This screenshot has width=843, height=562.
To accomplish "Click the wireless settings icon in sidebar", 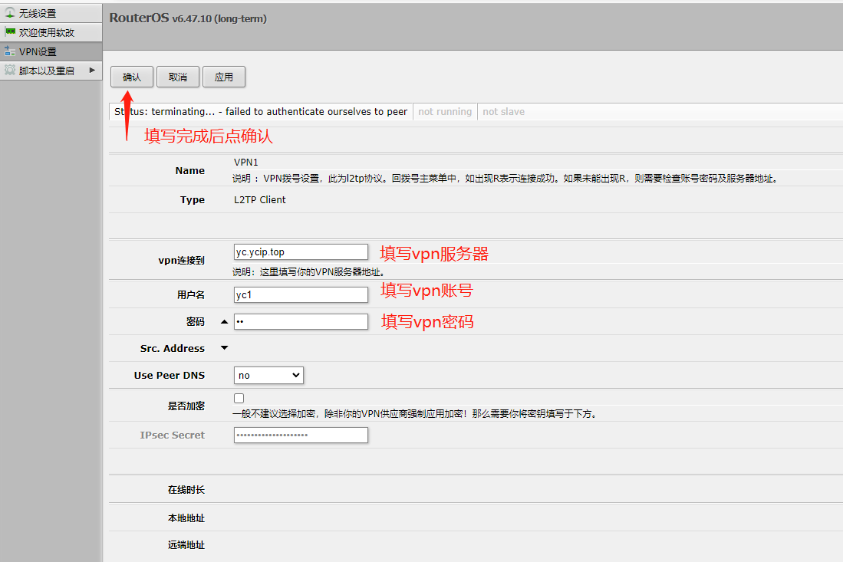I will [10, 13].
